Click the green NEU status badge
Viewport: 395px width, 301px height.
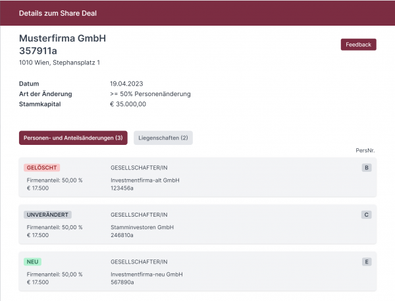coord(34,261)
